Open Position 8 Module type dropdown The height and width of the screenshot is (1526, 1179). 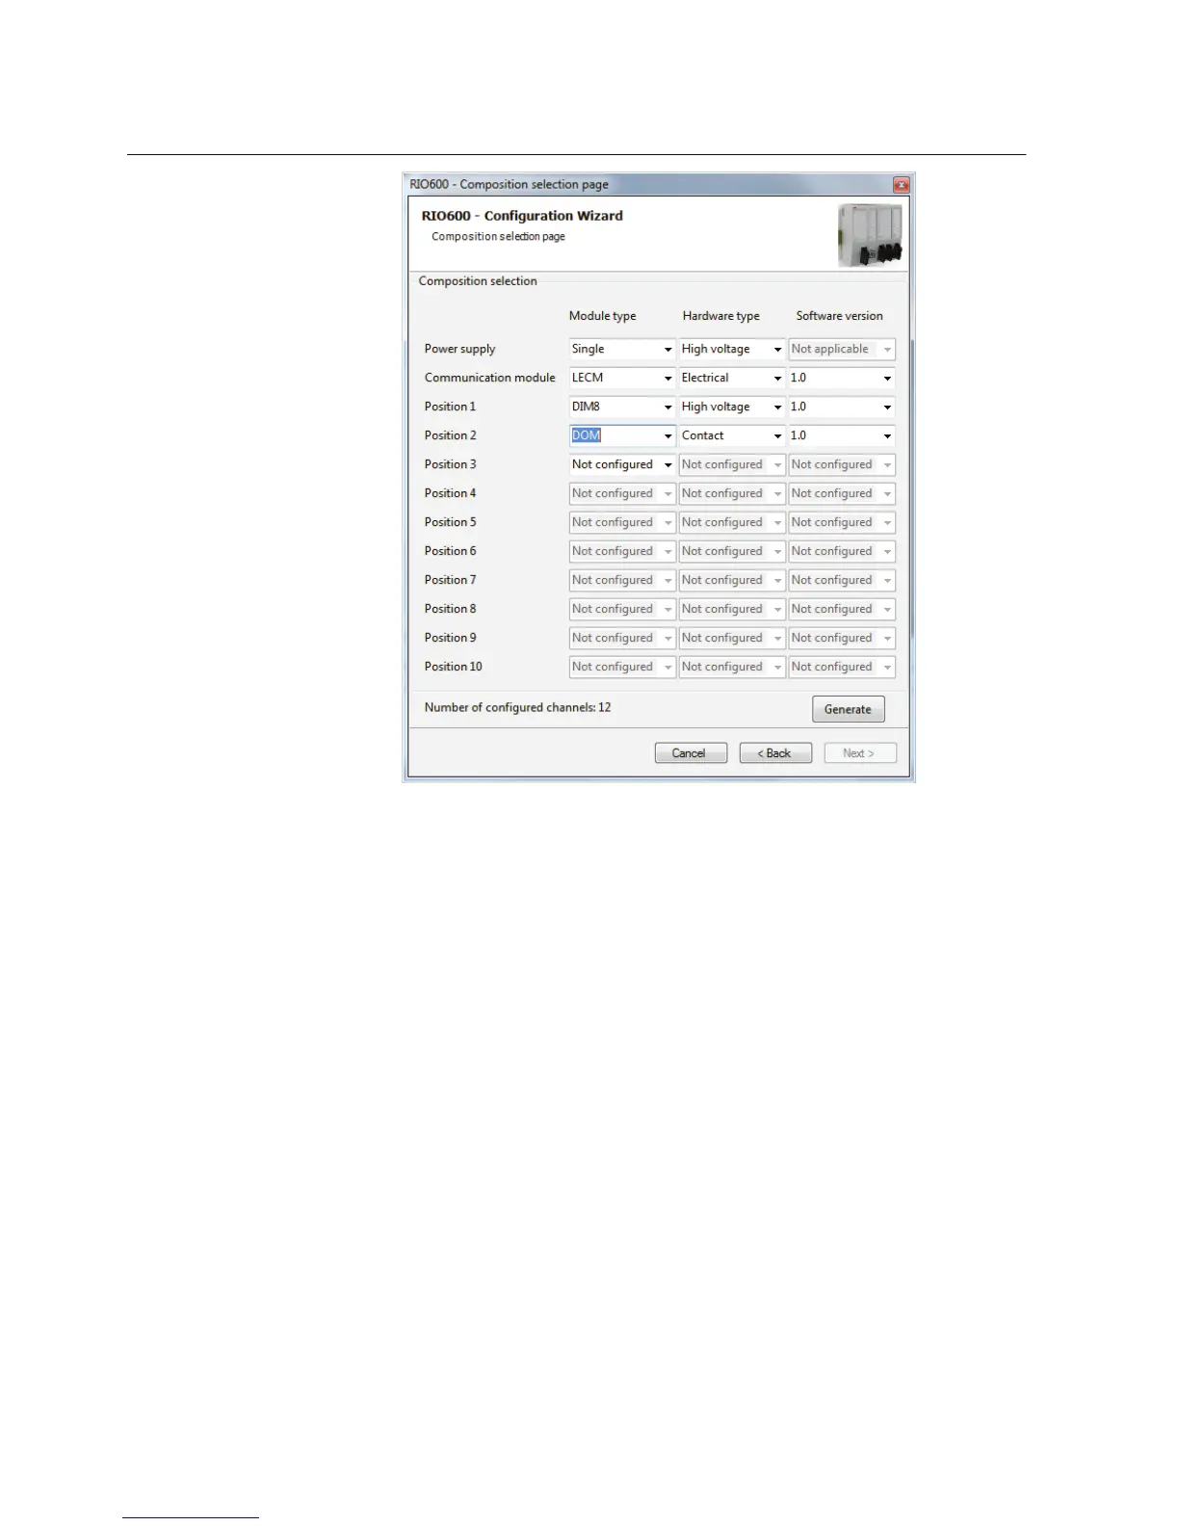pos(622,609)
